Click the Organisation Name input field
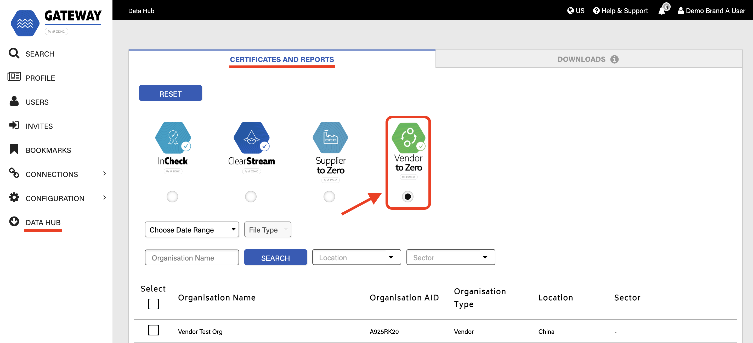The image size is (753, 343). pos(192,257)
